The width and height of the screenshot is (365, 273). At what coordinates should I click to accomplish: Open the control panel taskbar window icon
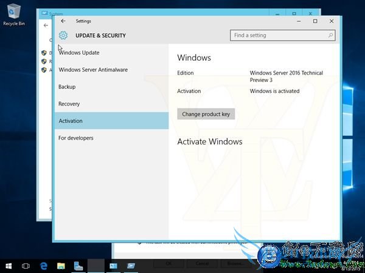click(x=113, y=266)
